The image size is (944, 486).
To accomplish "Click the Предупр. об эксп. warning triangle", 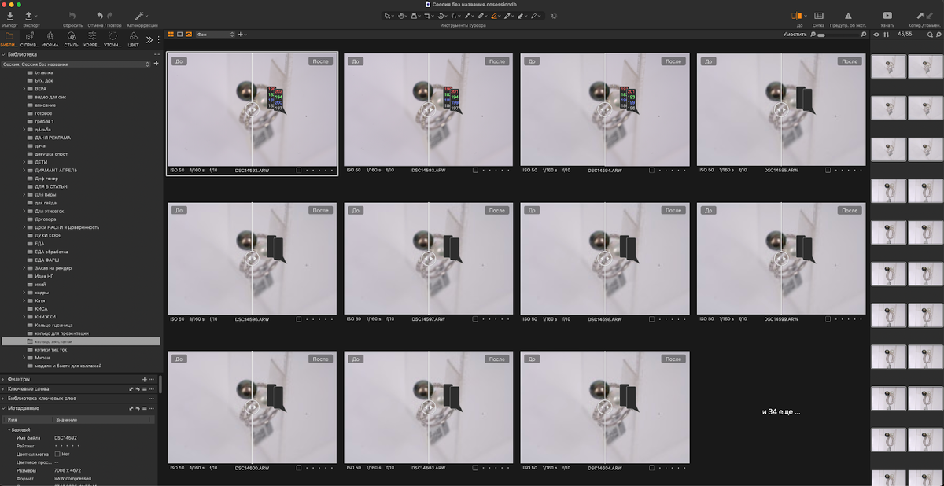I will coord(847,16).
